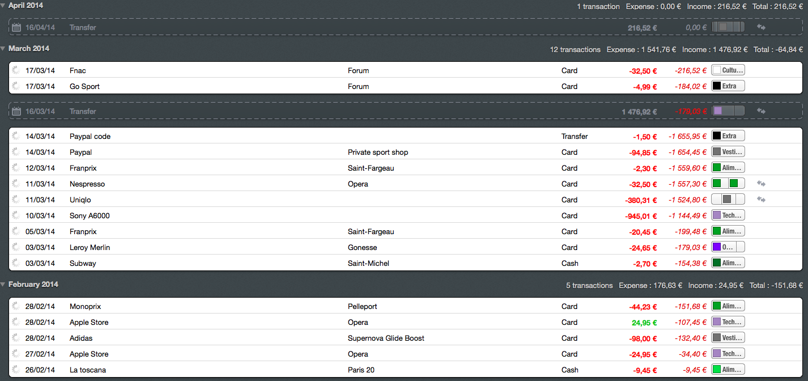Open Vesti… category popup on Paypal row
Screen dimensions: 808x381
click(x=728, y=152)
